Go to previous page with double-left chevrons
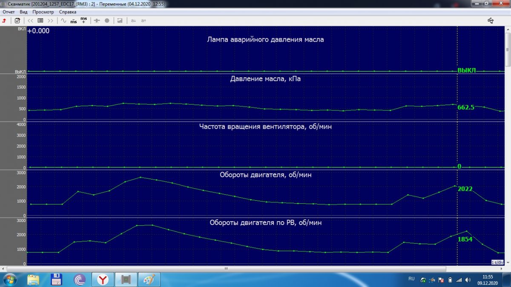This screenshot has width=511, height=287. point(30,20)
